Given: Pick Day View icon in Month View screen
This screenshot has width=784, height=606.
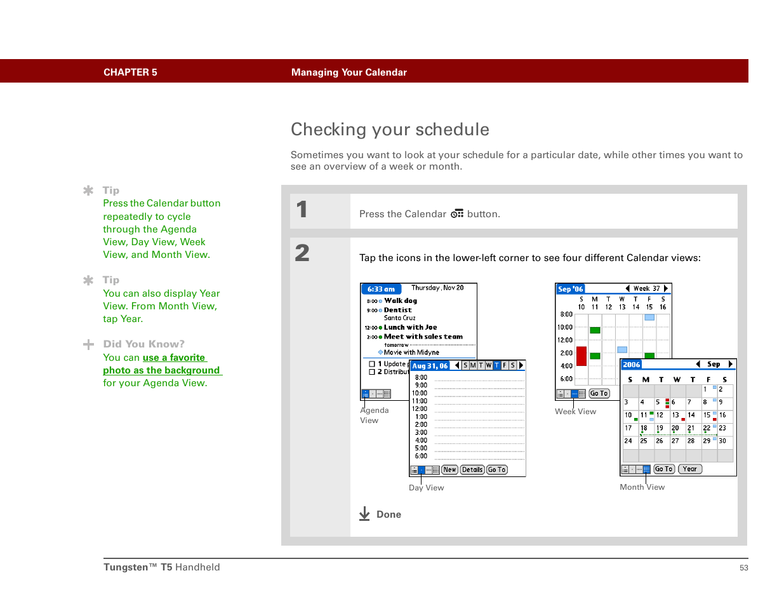Looking at the screenshot, I should (x=632, y=469).
